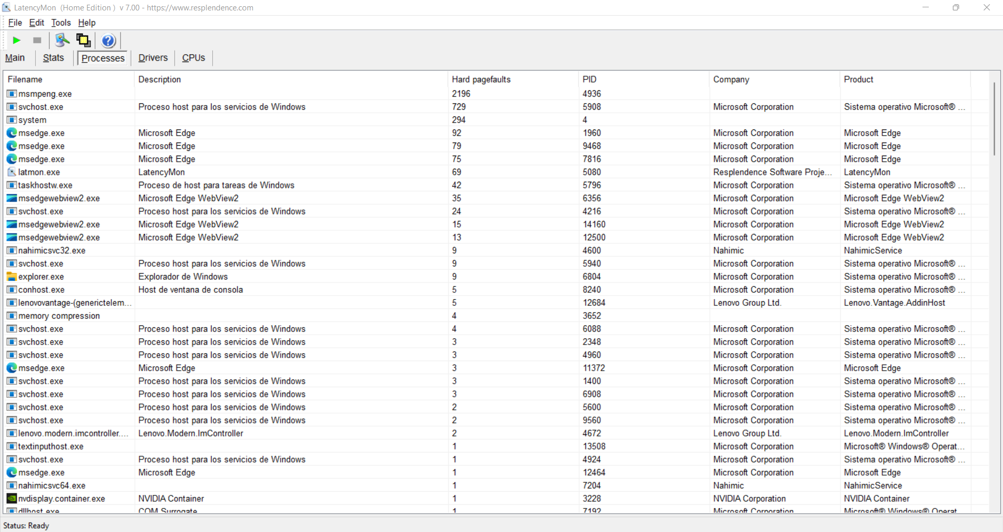Click the LatencyMon app icon in title bar
Image resolution: width=1003 pixels, height=532 pixels.
(6, 7)
